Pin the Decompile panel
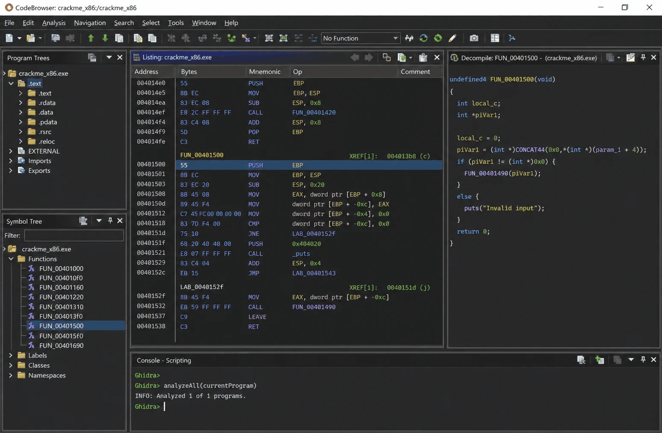This screenshot has width=662, height=433. [x=643, y=57]
